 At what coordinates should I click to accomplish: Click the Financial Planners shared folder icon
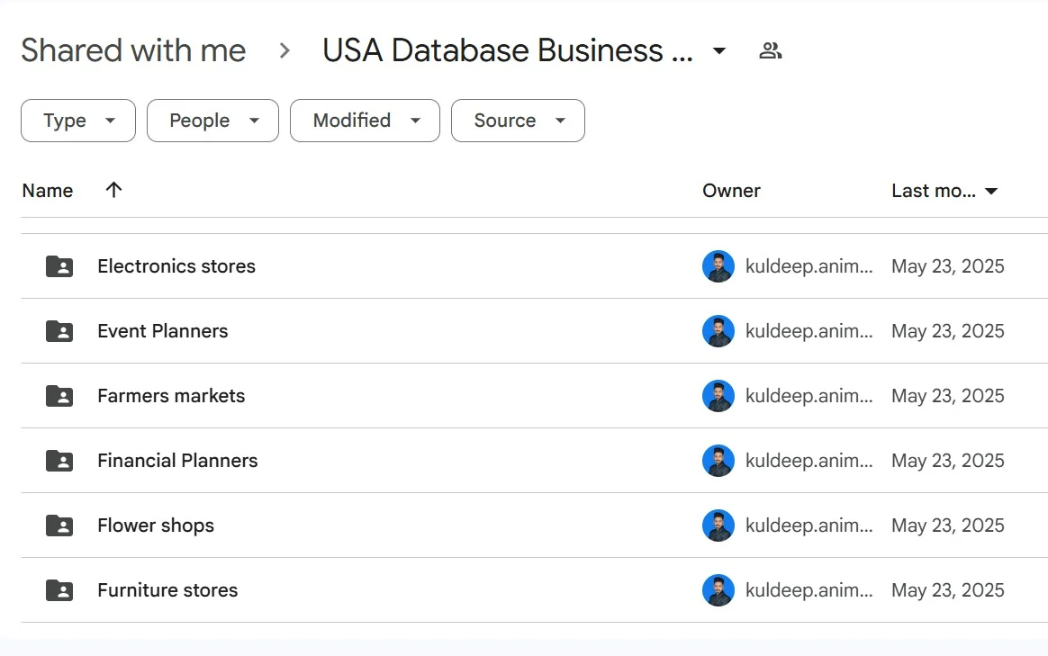point(59,461)
